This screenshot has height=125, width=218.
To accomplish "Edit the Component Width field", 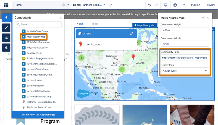I will [x=185, y=44].
